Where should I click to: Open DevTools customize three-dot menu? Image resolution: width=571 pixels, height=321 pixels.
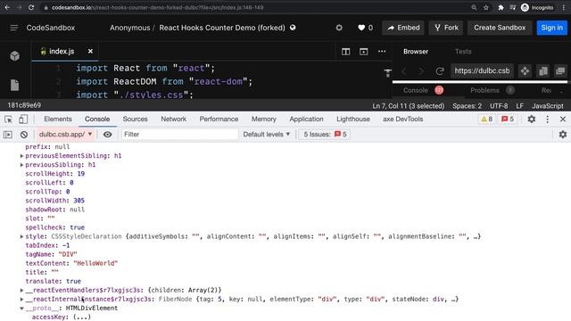coord(547,119)
